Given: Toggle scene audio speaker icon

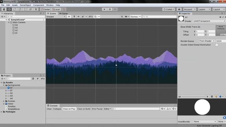Looking at the screenshot, I should [78, 17].
